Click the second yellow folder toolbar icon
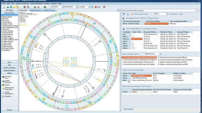This screenshot has width=202, height=113. point(18,7)
